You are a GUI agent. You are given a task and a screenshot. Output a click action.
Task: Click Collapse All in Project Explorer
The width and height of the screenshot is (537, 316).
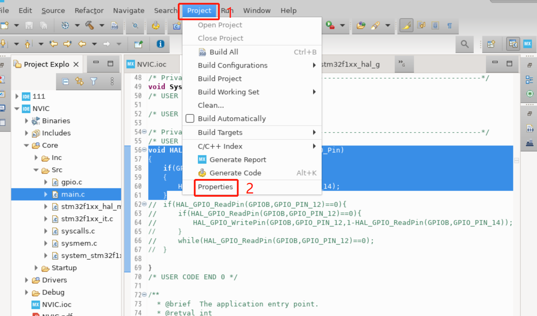[65, 82]
